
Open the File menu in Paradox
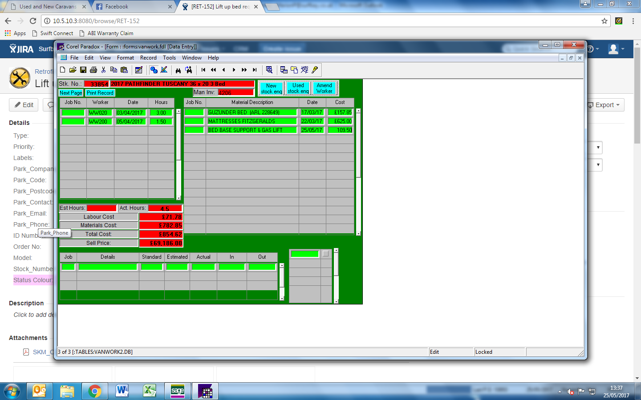74,58
